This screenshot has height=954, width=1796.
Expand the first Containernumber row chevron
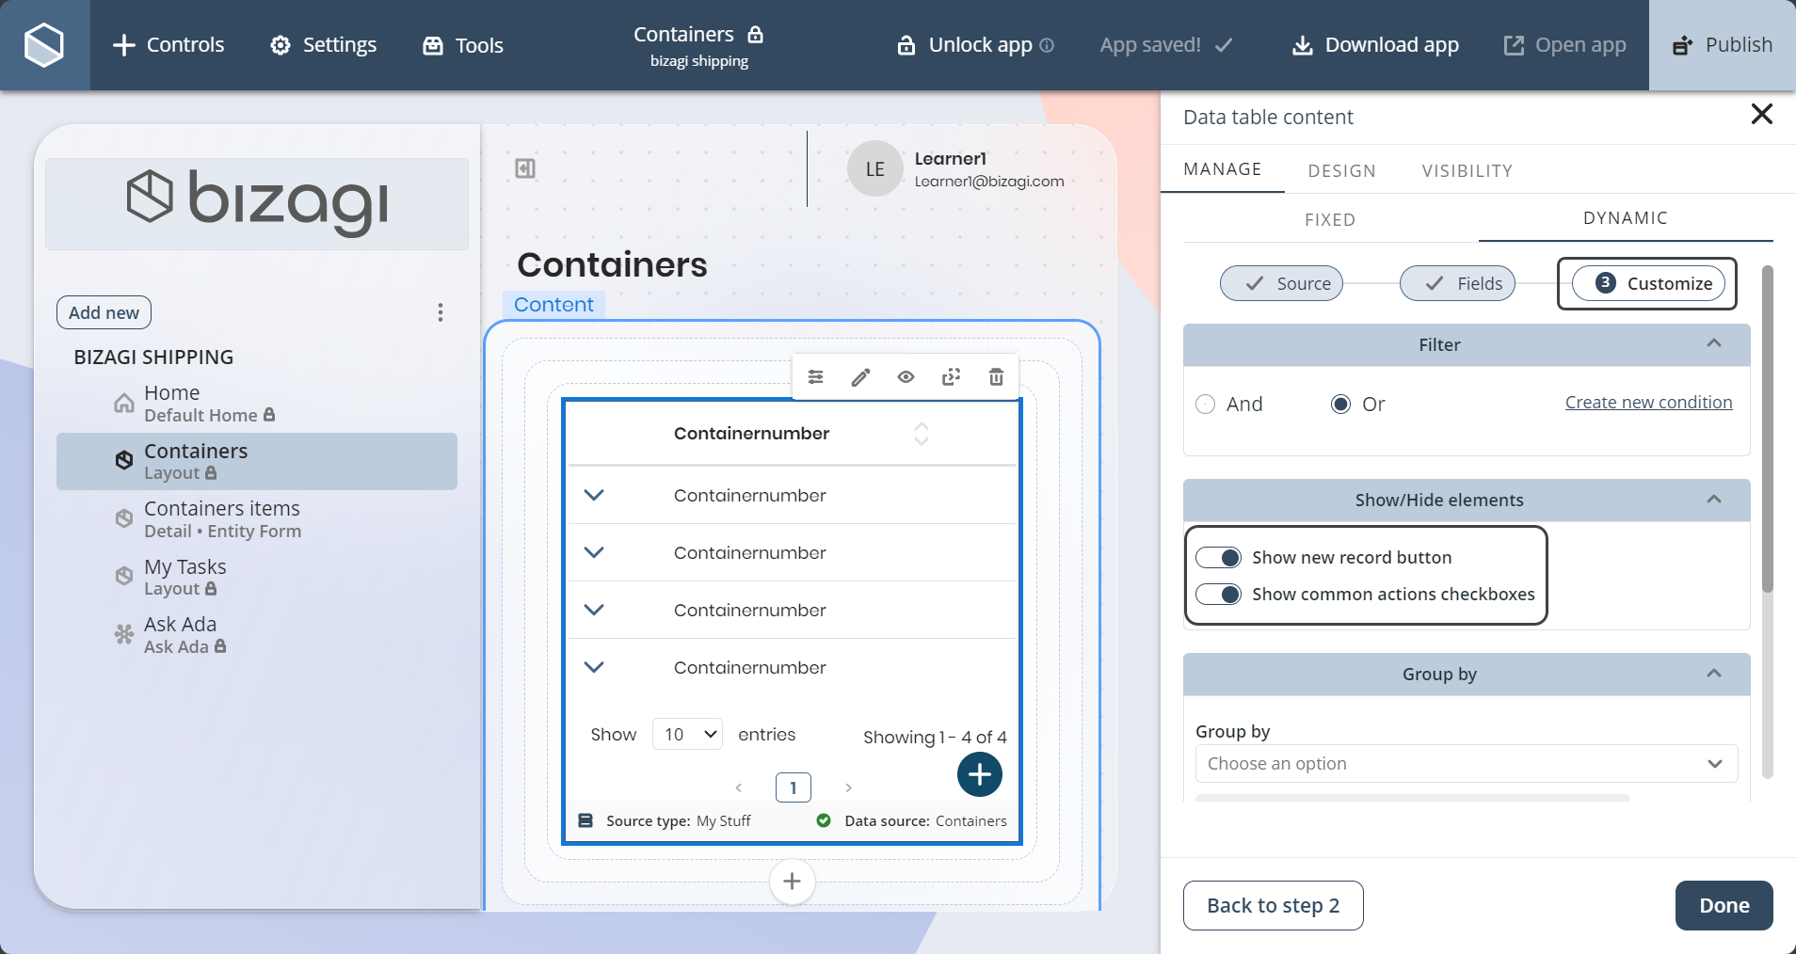pos(594,495)
